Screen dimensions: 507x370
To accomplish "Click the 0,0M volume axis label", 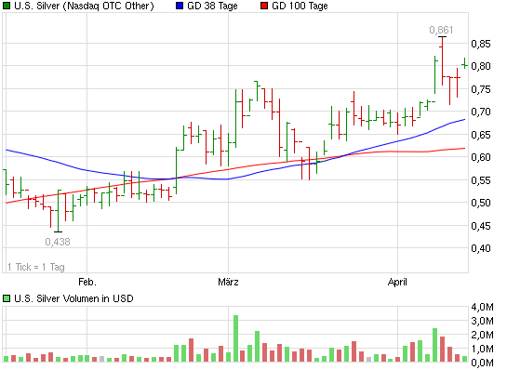I will (x=482, y=363).
